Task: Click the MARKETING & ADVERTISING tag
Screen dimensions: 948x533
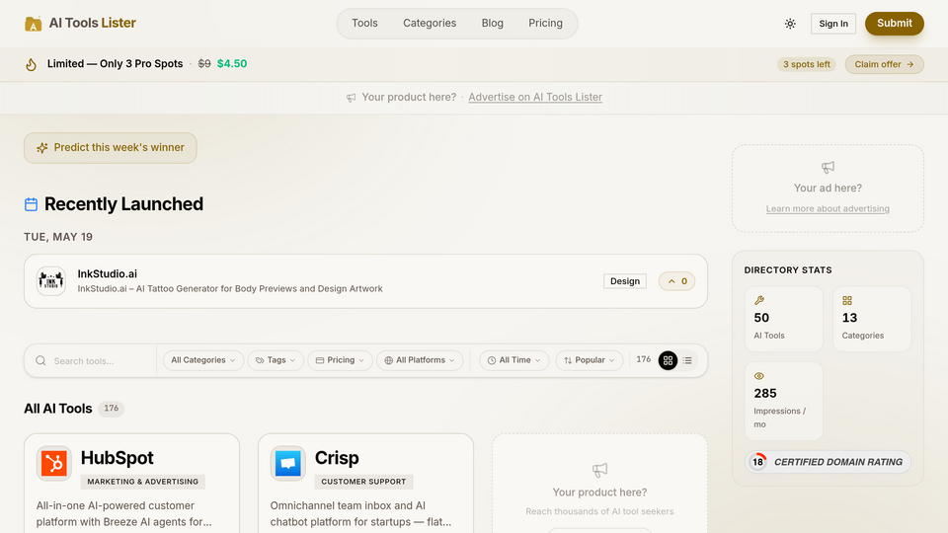Action: pos(142,482)
